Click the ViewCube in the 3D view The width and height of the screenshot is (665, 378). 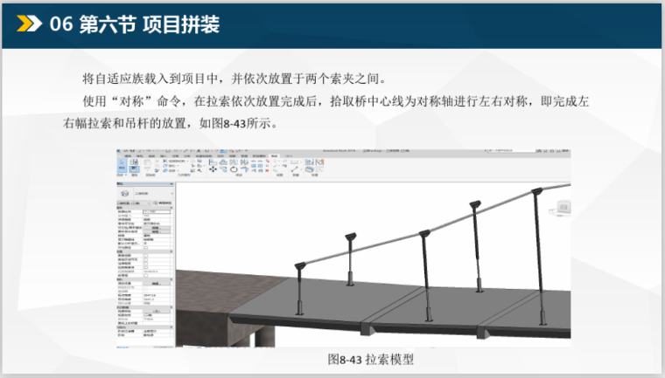(x=563, y=206)
